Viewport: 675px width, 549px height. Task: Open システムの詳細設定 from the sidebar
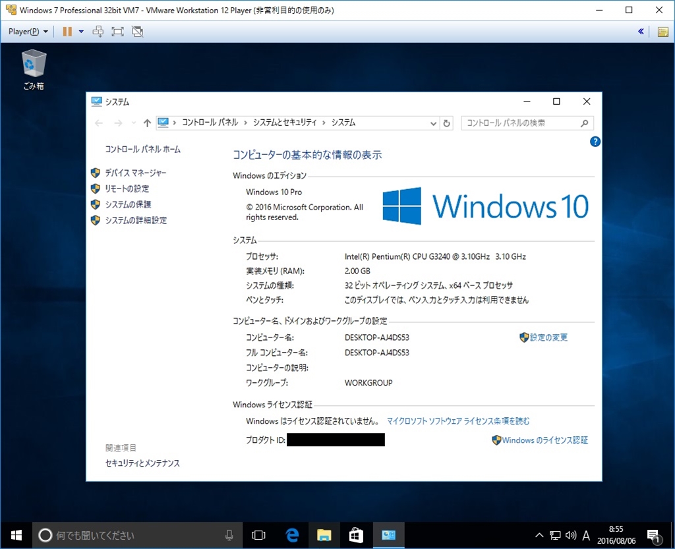pos(136,220)
